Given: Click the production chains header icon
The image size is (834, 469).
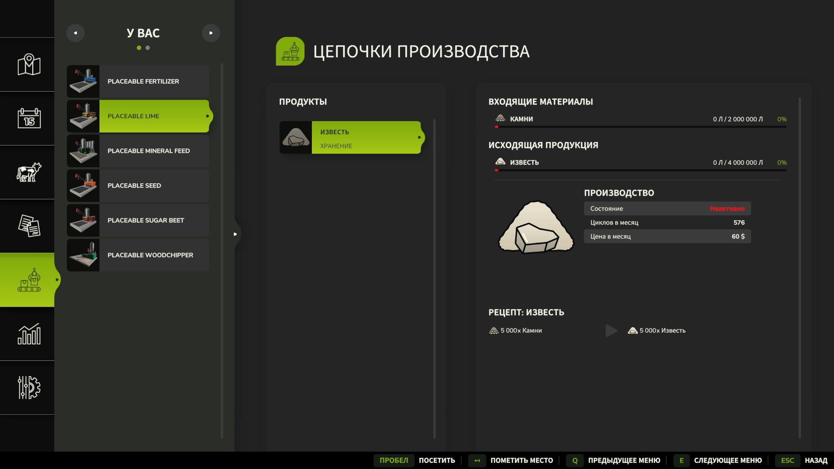Looking at the screenshot, I should coord(290,51).
